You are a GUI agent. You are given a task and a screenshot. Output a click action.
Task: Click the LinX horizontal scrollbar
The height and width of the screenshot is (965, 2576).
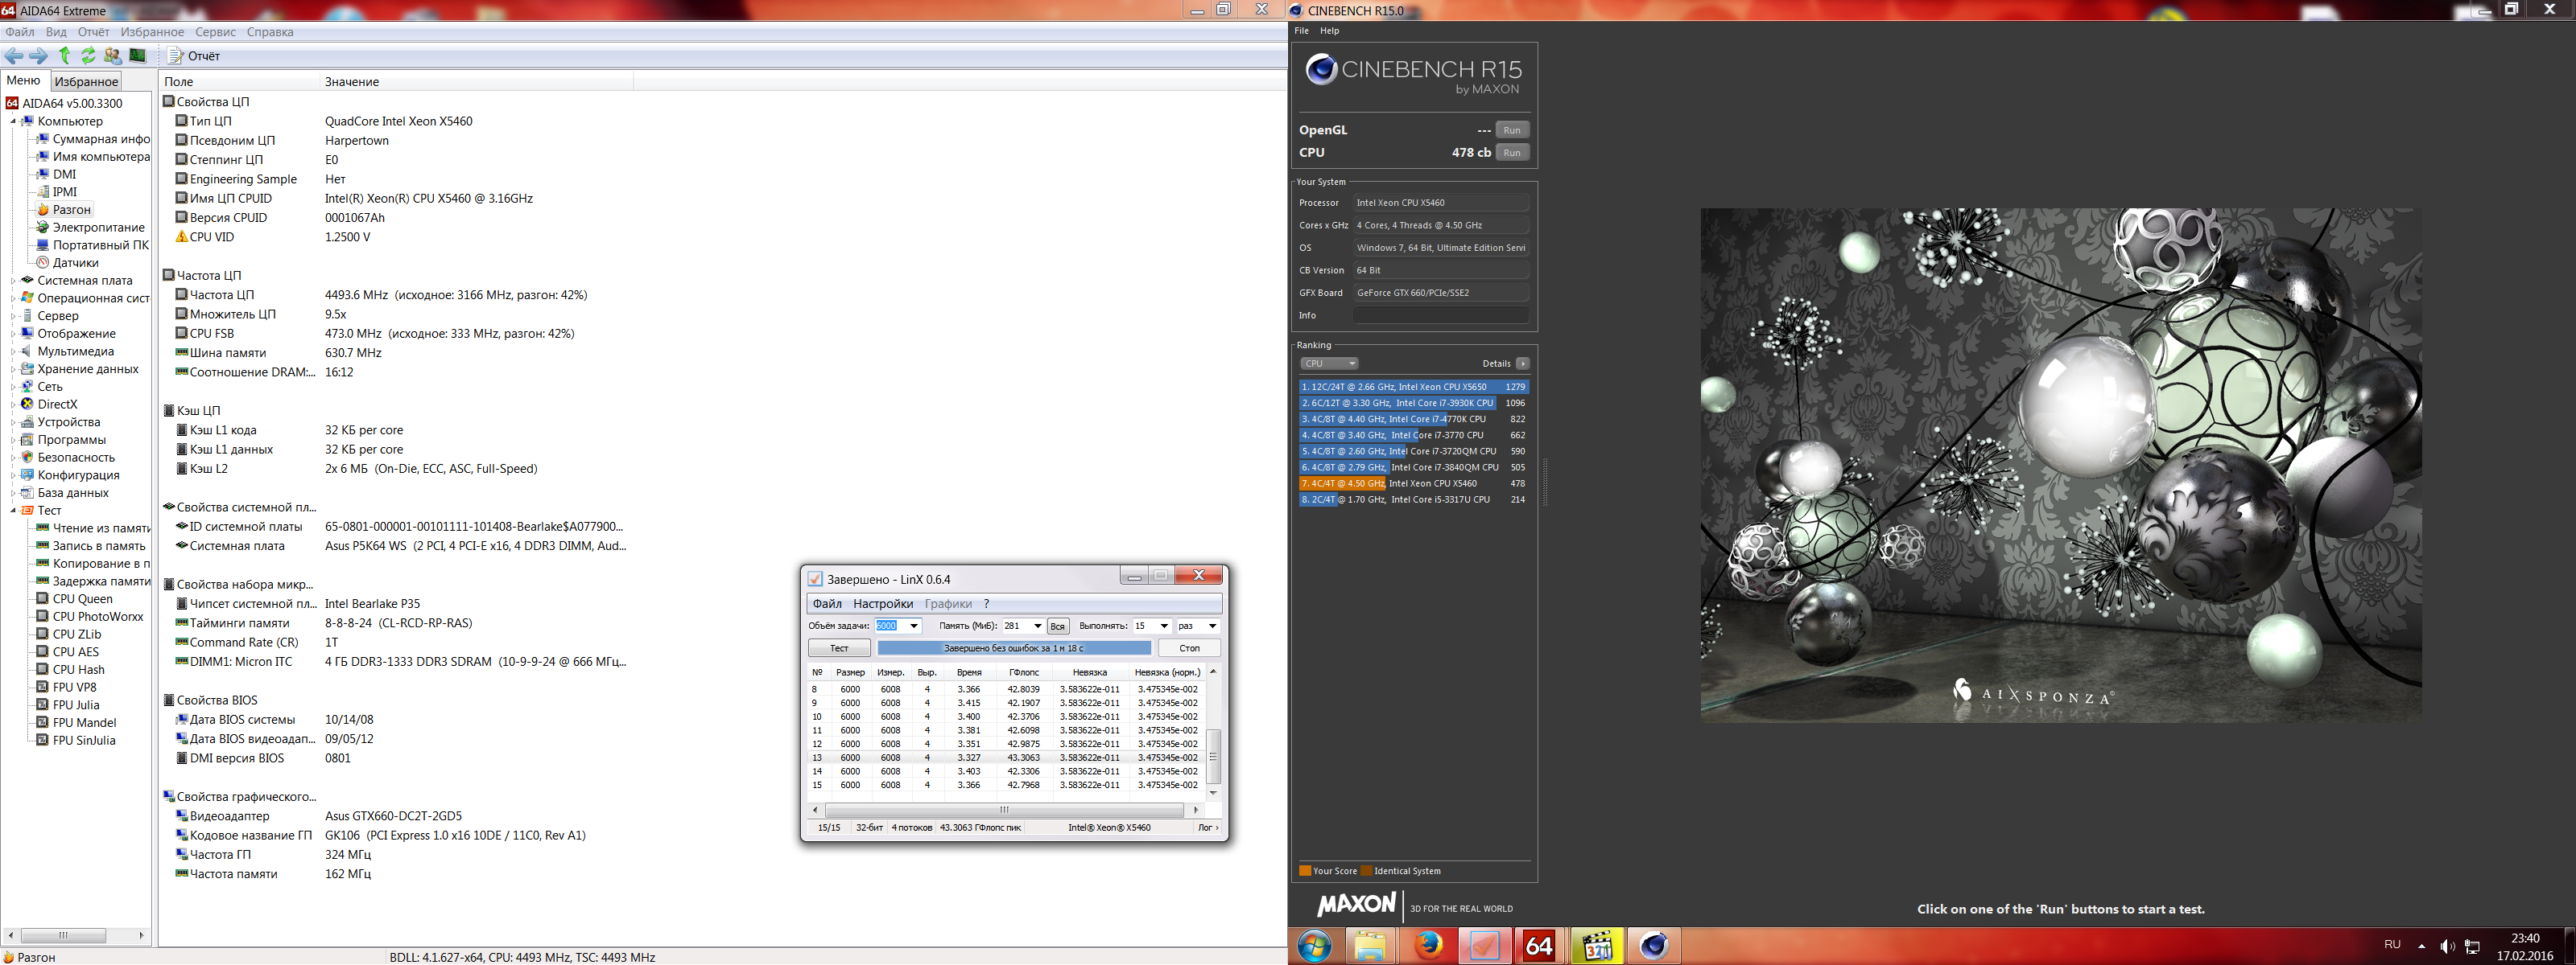coord(1004,810)
